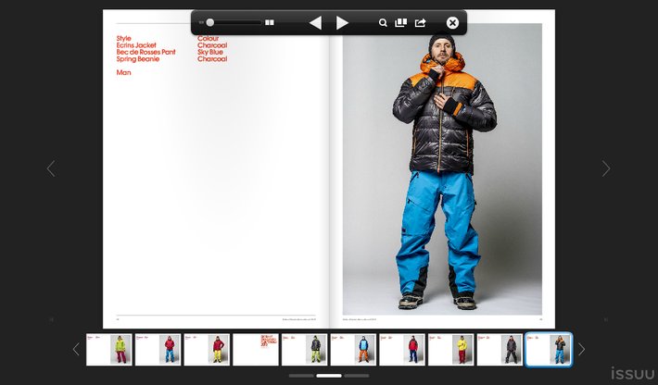Click the add-to-stack bookmark icon
658x385 pixels.
coord(401,22)
